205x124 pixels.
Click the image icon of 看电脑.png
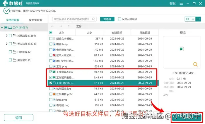tap(54, 105)
